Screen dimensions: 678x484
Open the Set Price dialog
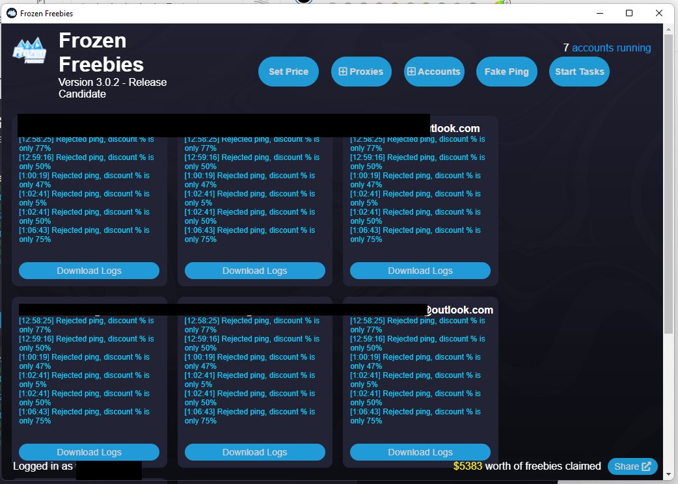tap(288, 72)
